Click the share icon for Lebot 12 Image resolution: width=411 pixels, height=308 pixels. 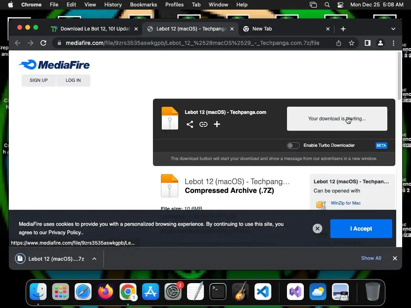point(190,124)
